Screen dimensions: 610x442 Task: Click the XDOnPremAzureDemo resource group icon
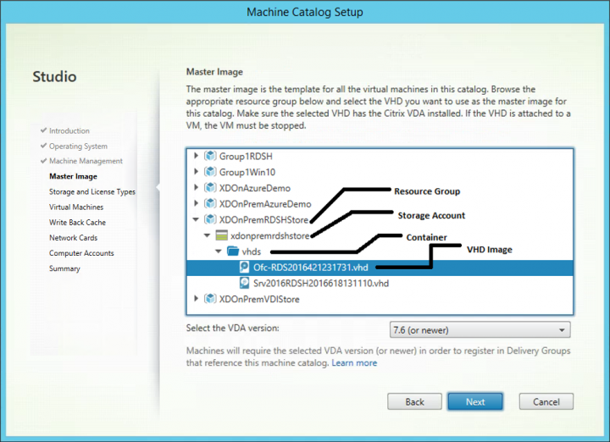tap(211, 203)
